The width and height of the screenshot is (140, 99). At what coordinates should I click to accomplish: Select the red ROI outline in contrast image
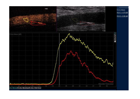click(38, 23)
